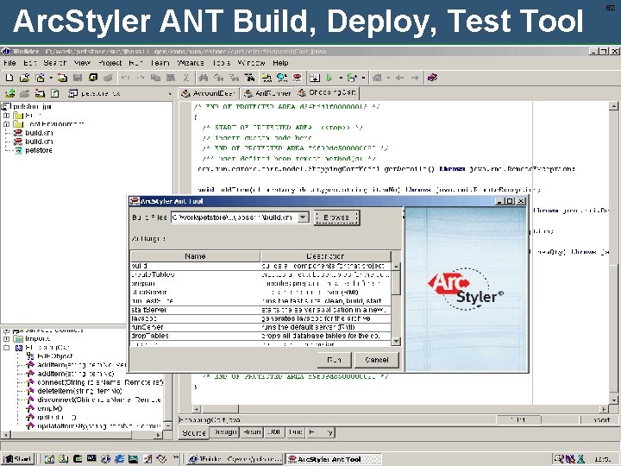
Task: Open the project selector dropdown in project pane
Action: tap(170, 94)
